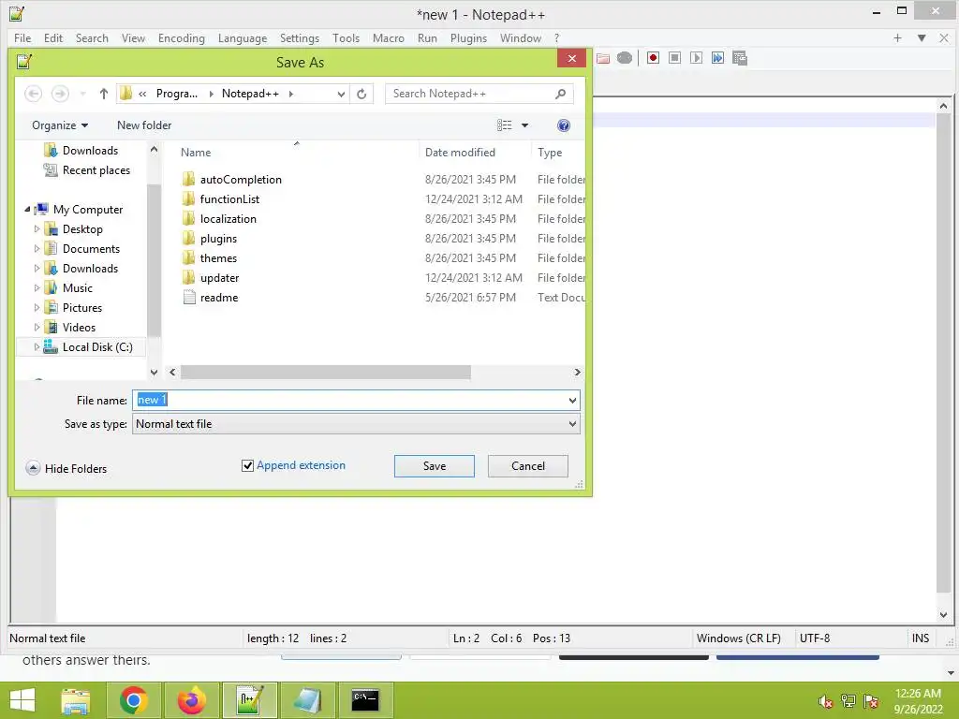The height and width of the screenshot is (719, 959).
Task: Select the updater folder
Action: click(219, 277)
